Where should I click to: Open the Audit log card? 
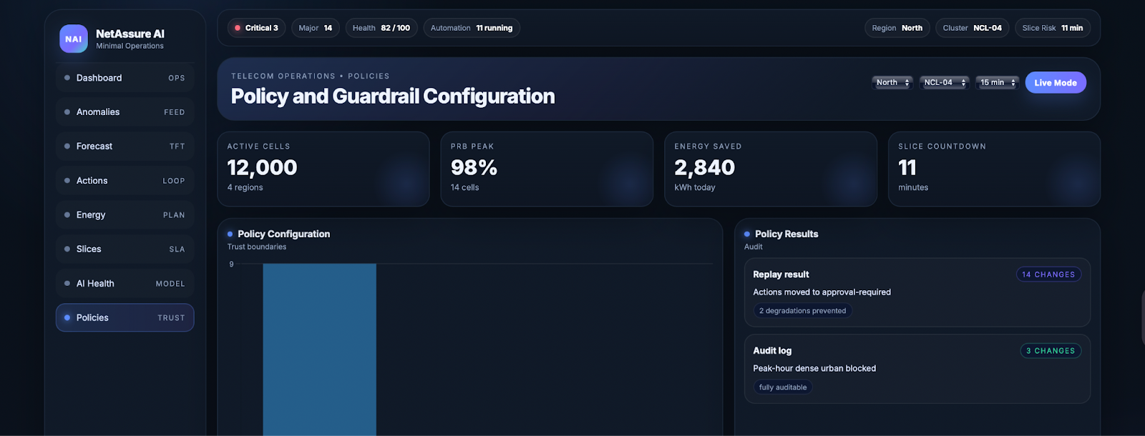click(917, 369)
